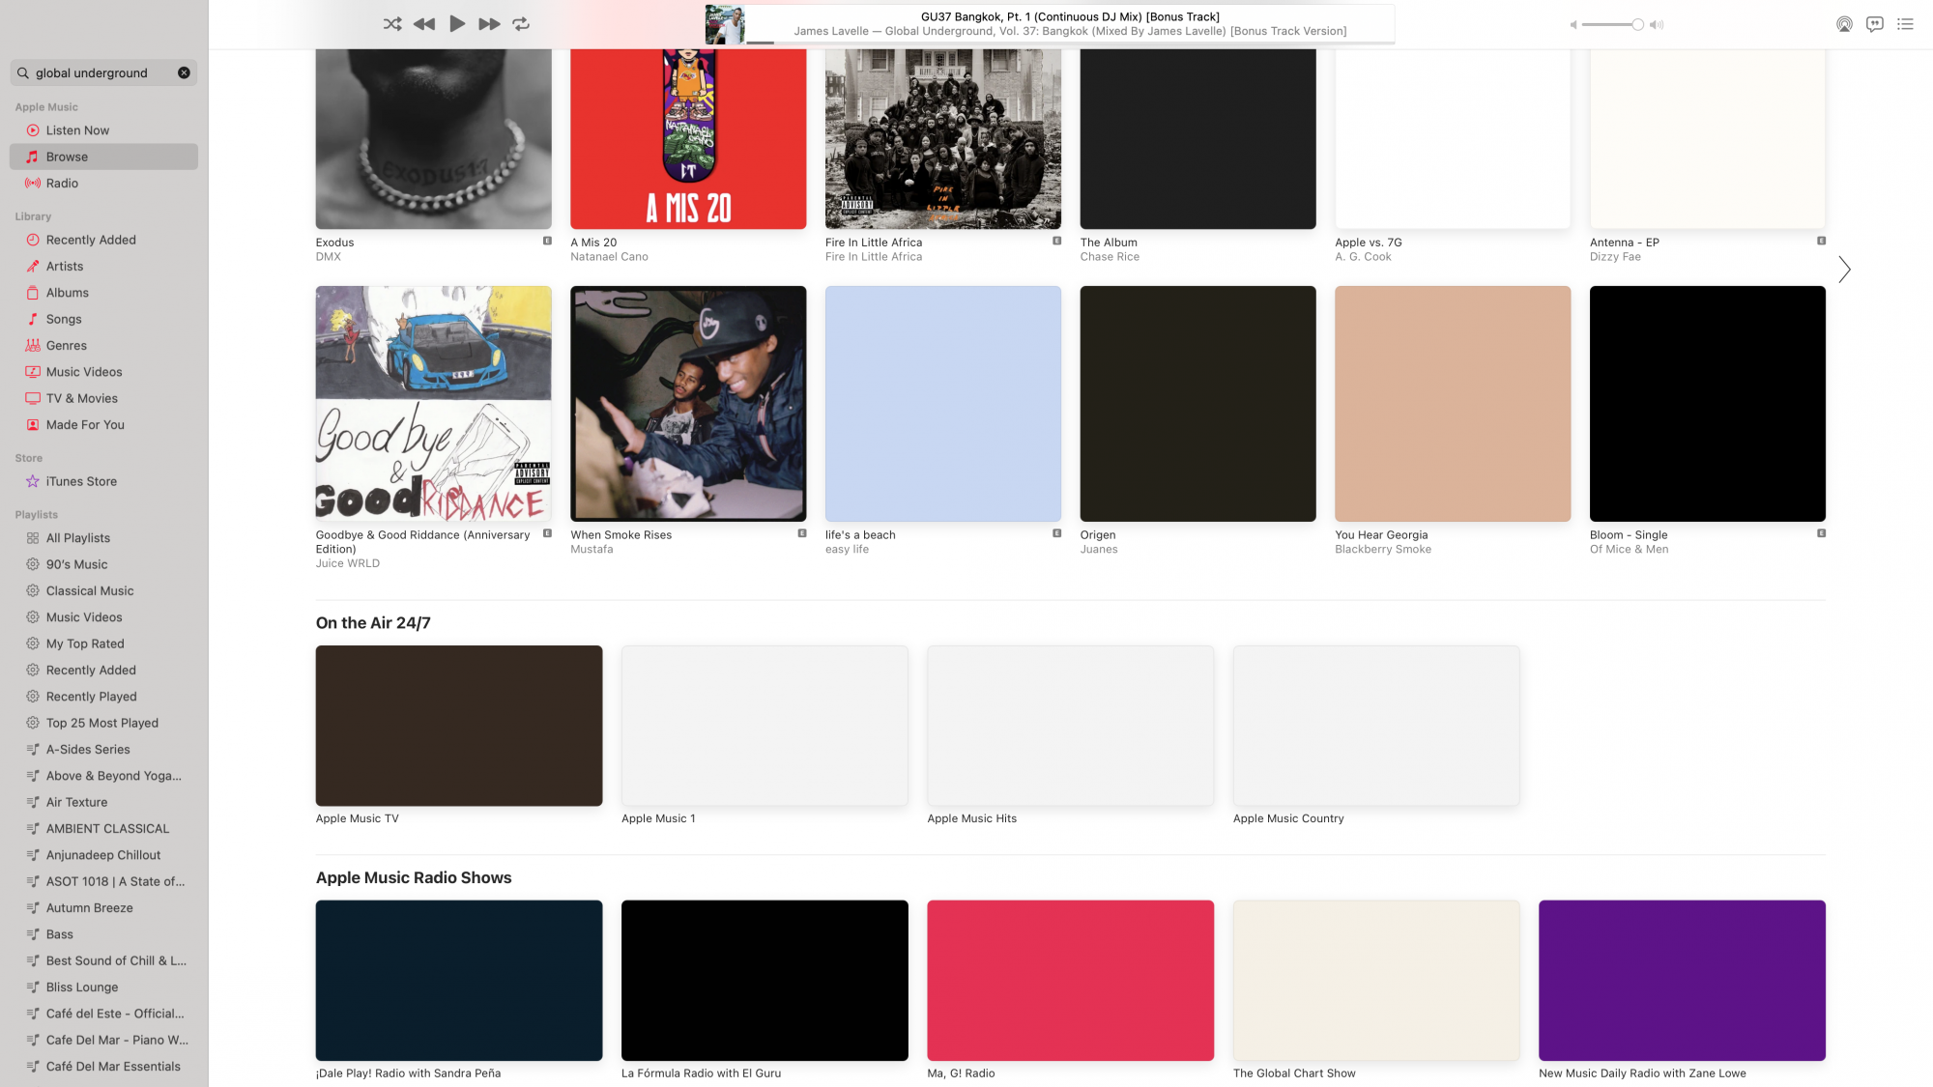
Task: Click the Café Del Mar Essentials icon
Action: [x=33, y=1067]
